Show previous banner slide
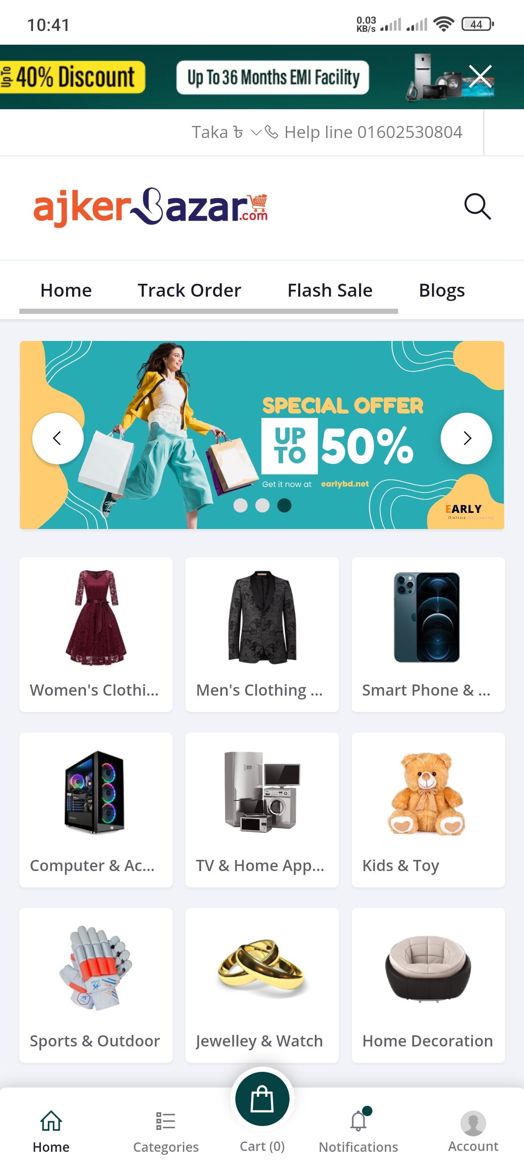524x1166 pixels. pyautogui.click(x=58, y=438)
